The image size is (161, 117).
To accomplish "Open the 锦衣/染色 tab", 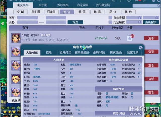I will pyautogui.click(x=116, y=52).
